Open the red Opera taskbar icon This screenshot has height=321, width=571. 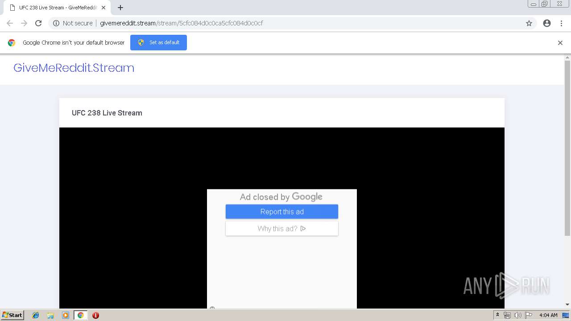click(95, 315)
